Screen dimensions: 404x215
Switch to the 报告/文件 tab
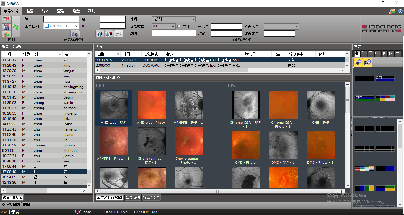[151, 197]
